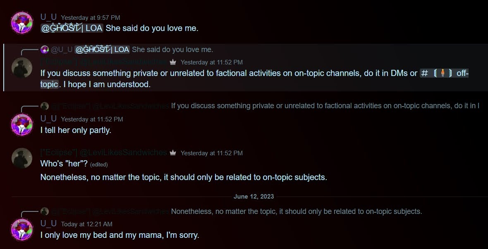Click LeviLikesSandwiches avatar on the highlighted reply
This screenshot has height=249, width=488.
22,68
